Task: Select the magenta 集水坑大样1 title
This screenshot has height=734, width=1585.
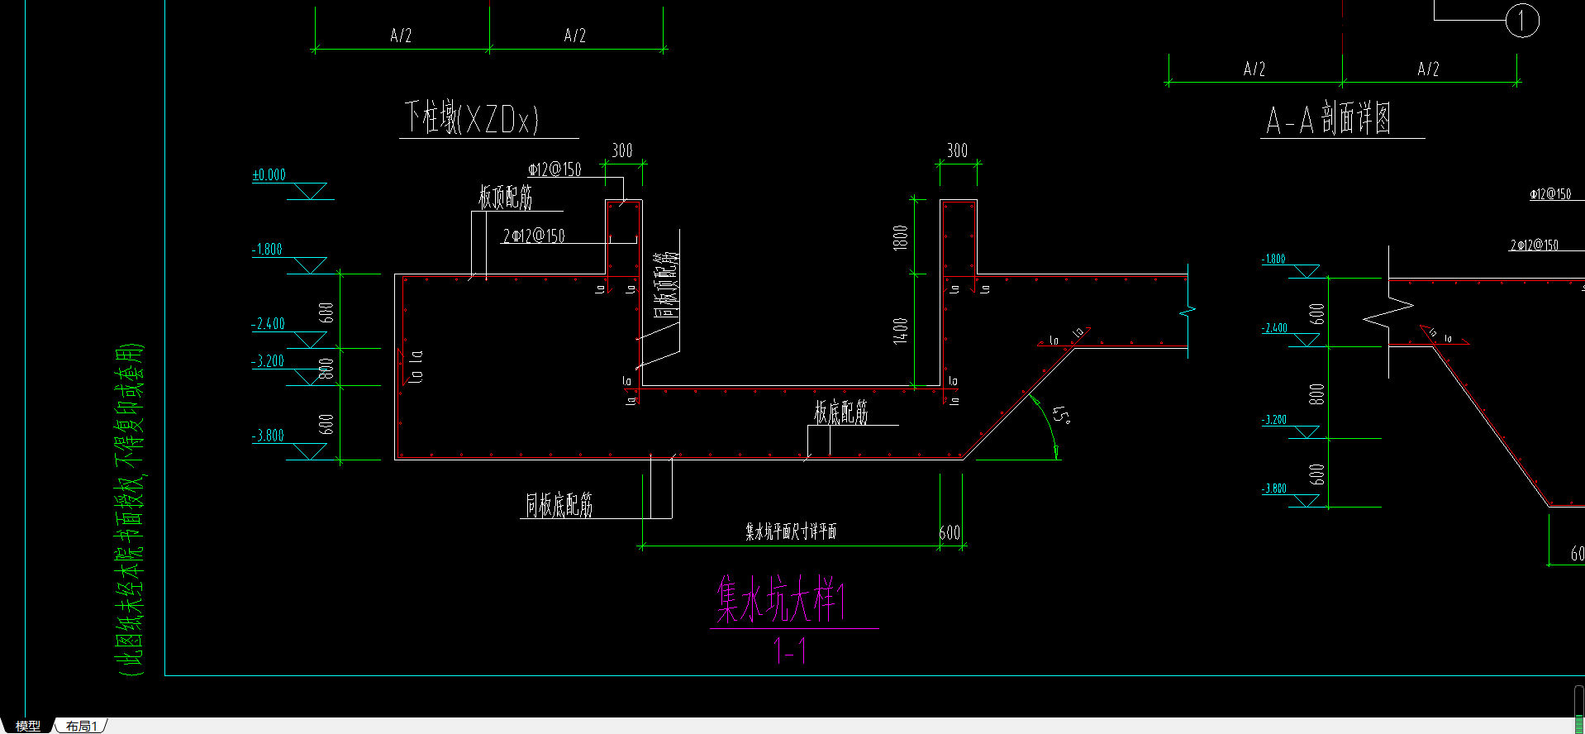Action: point(781,599)
